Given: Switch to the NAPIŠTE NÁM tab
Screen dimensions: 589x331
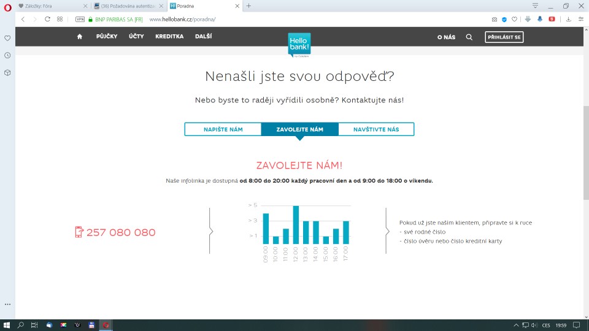Looking at the screenshot, I should [223, 129].
